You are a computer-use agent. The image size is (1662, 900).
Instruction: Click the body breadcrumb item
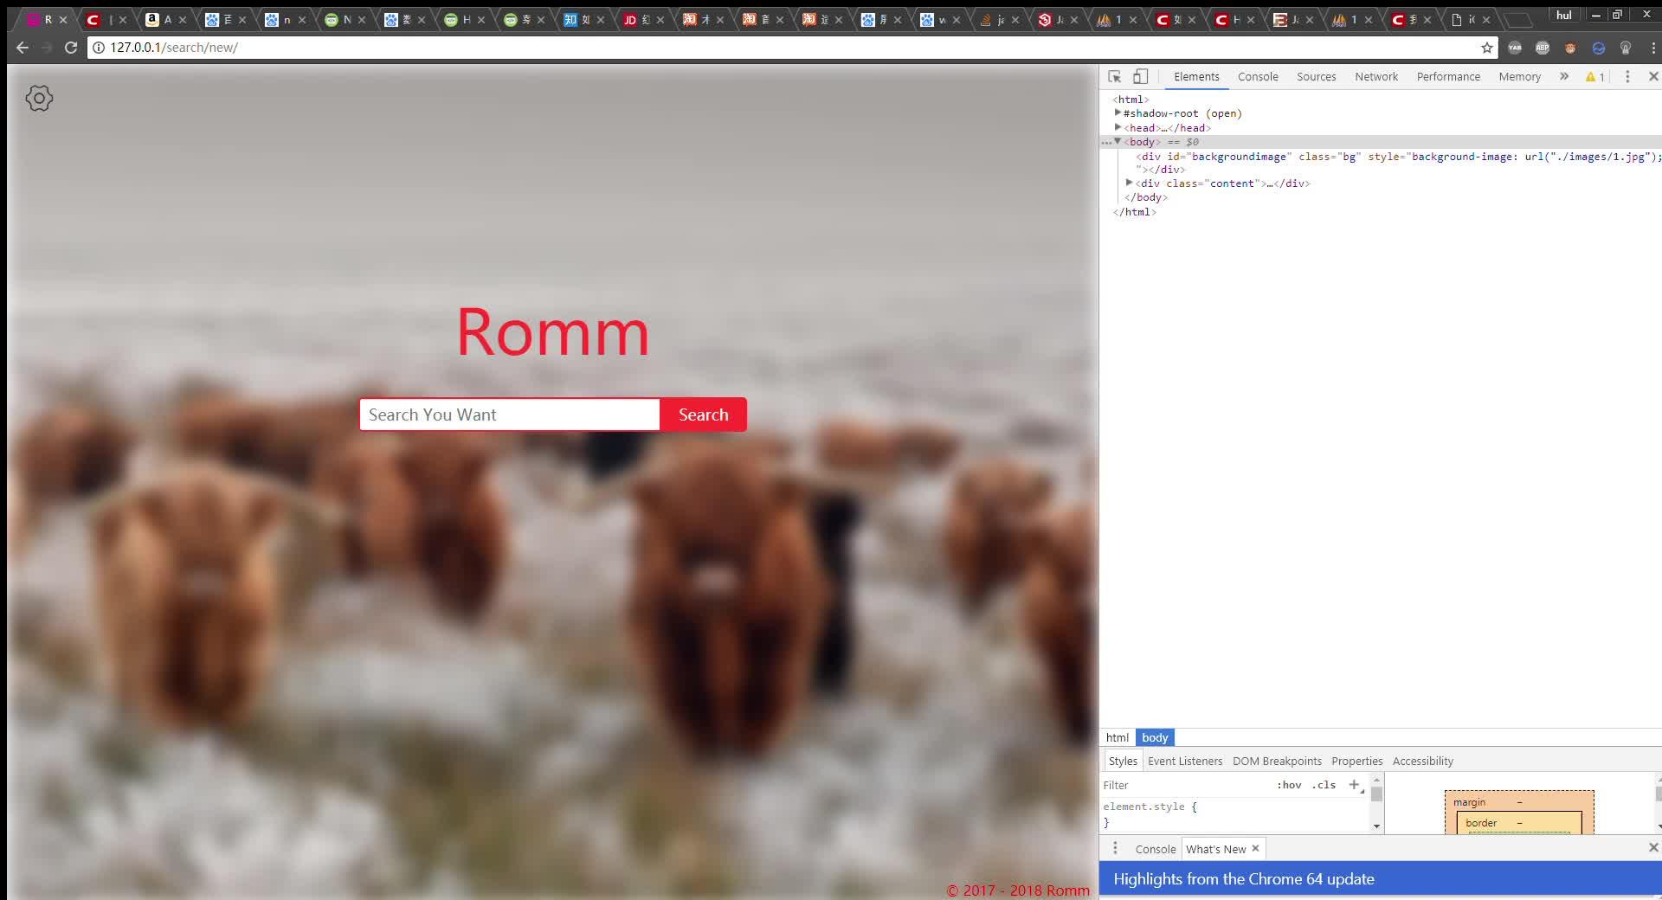coord(1155,737)
